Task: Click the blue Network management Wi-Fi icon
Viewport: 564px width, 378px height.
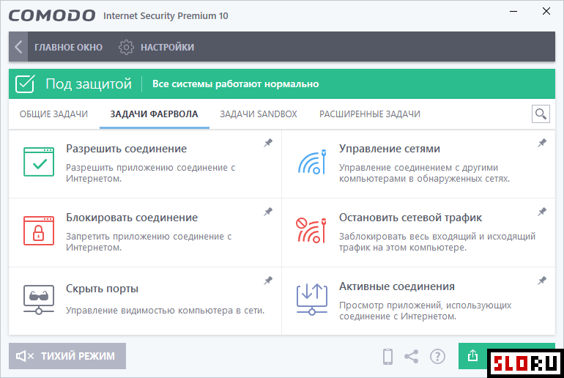Action: pos(312,162)
